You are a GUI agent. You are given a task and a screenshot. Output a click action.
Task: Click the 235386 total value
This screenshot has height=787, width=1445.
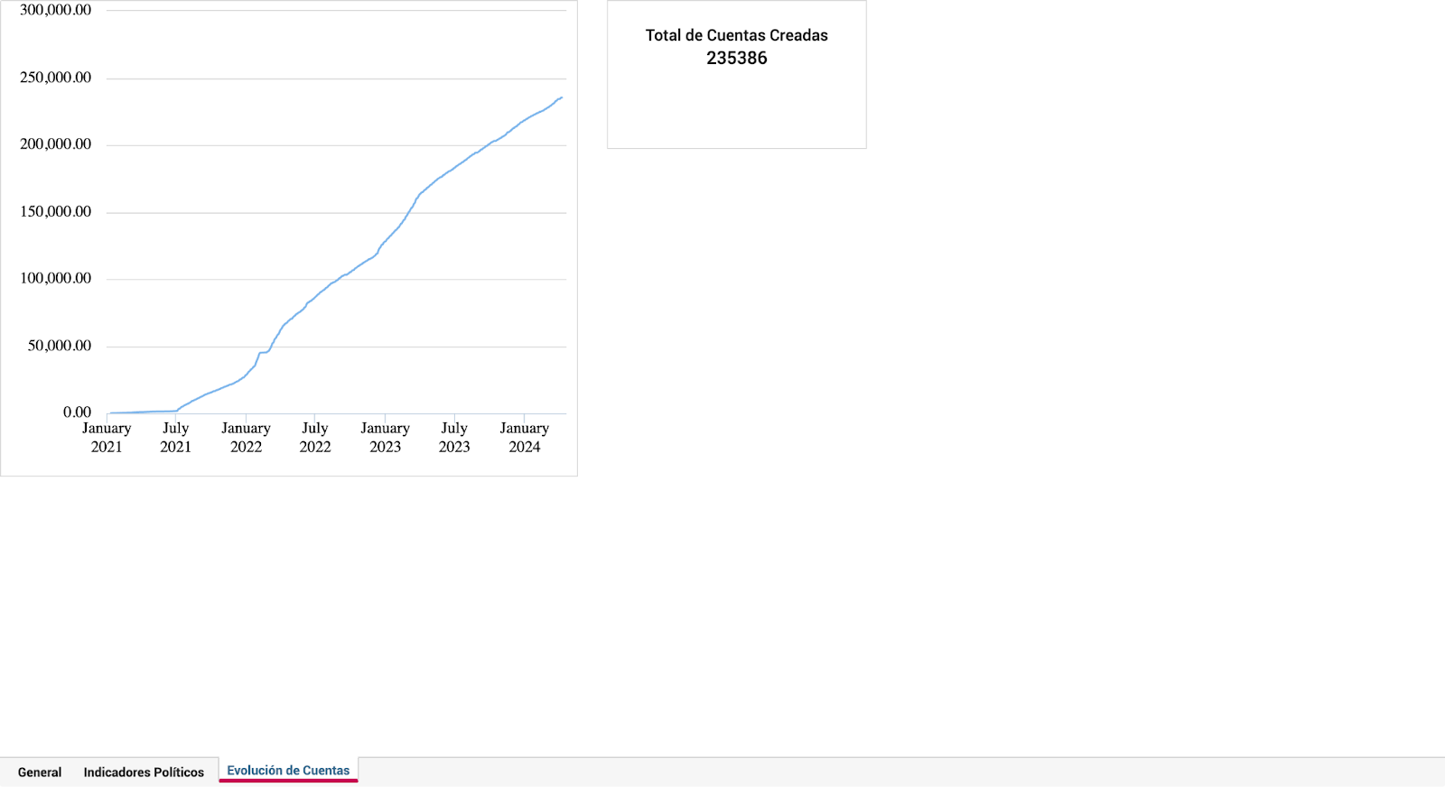pos(736,58)
